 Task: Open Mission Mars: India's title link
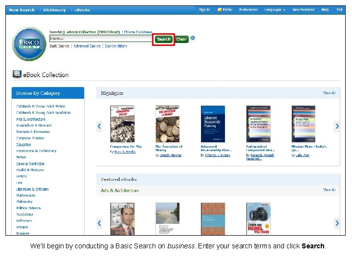pos(309,149)
